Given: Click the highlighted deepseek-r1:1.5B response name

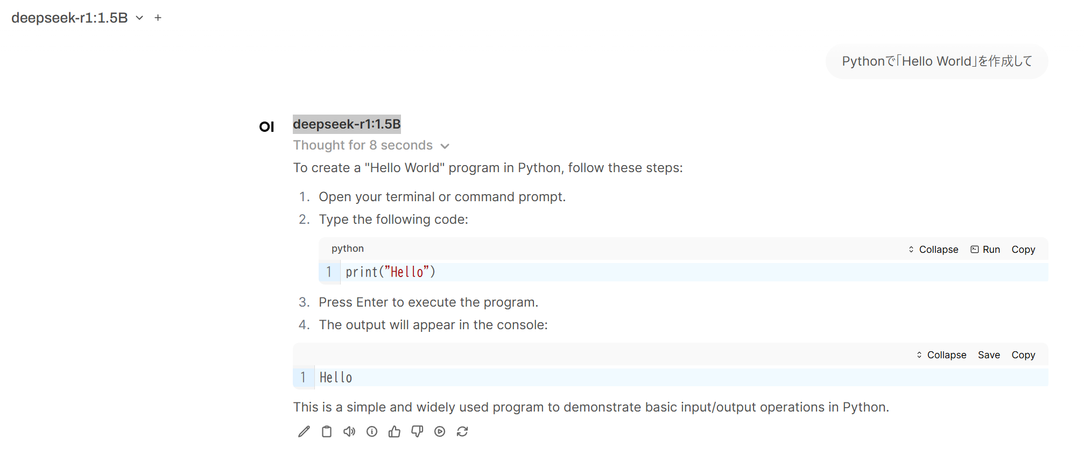Looking at the screenshot, I should pyautogui.click(x=347, y=124).
